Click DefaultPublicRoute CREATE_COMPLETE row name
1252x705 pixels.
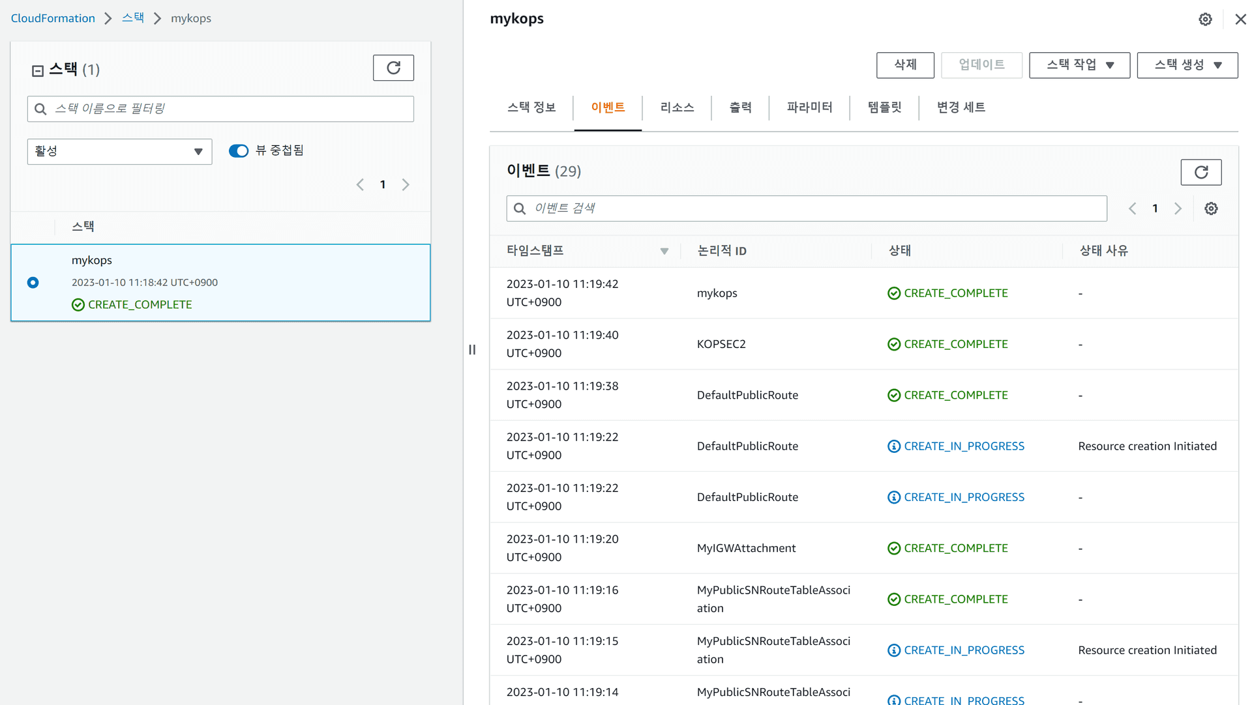coord(747,396)
